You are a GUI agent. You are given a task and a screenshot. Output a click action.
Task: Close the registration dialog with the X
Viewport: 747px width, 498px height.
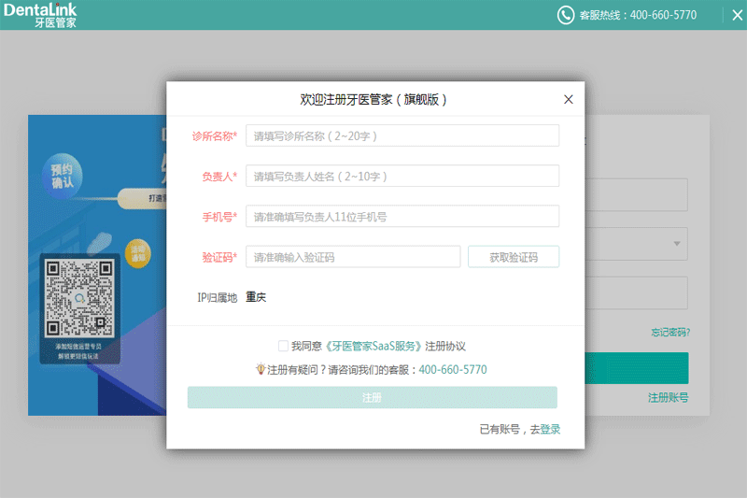click(x=569, y=99)
